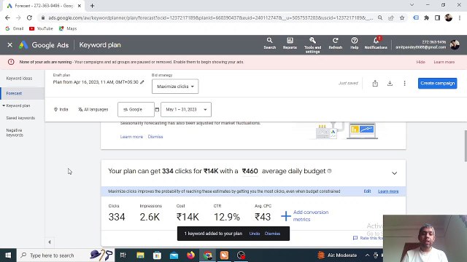Open Tools and settings wrench icon
467x262 pixels.
click(x=312, y=45)
